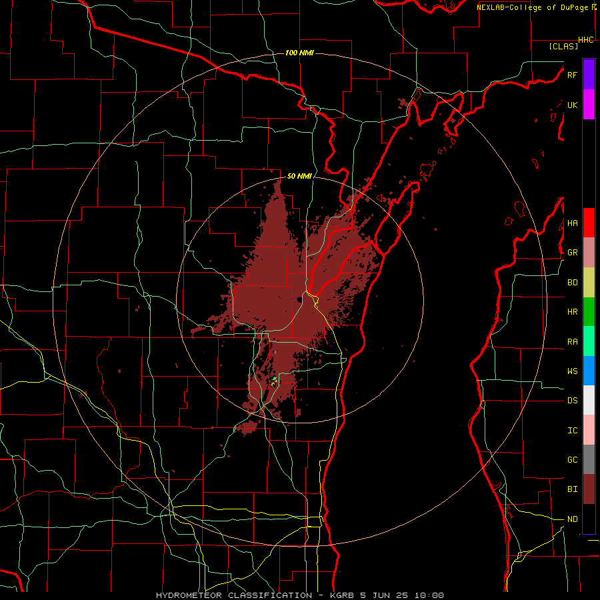The height and width of the screenshot is (600, 600).
Task: Click the BD legend label
Action: 572,283
